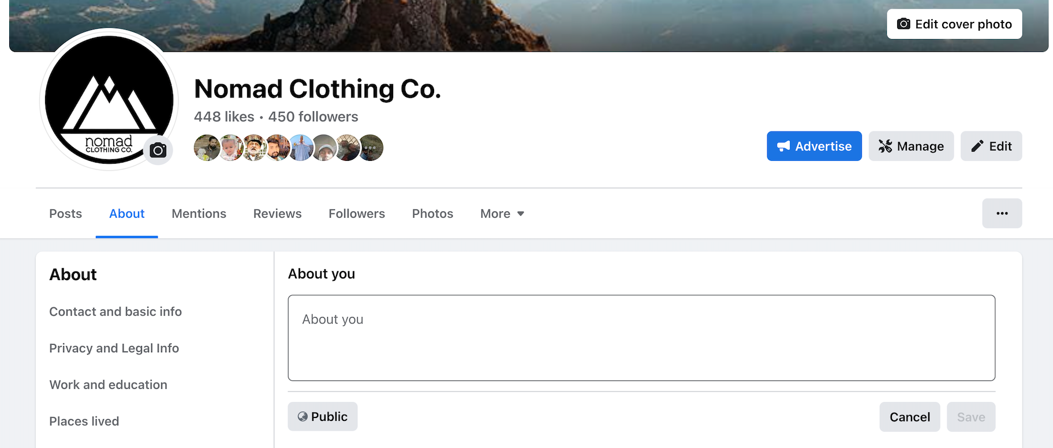Select the Photos tab
Viewport: 1053px width, 448px height.
pyautogui.click(x=432, y=214)
